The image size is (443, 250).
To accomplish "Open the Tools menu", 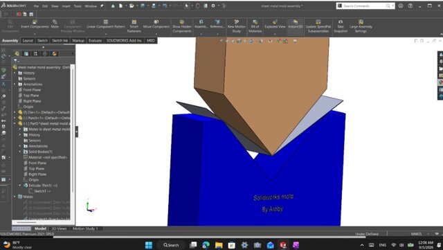I will pos(78,6).
